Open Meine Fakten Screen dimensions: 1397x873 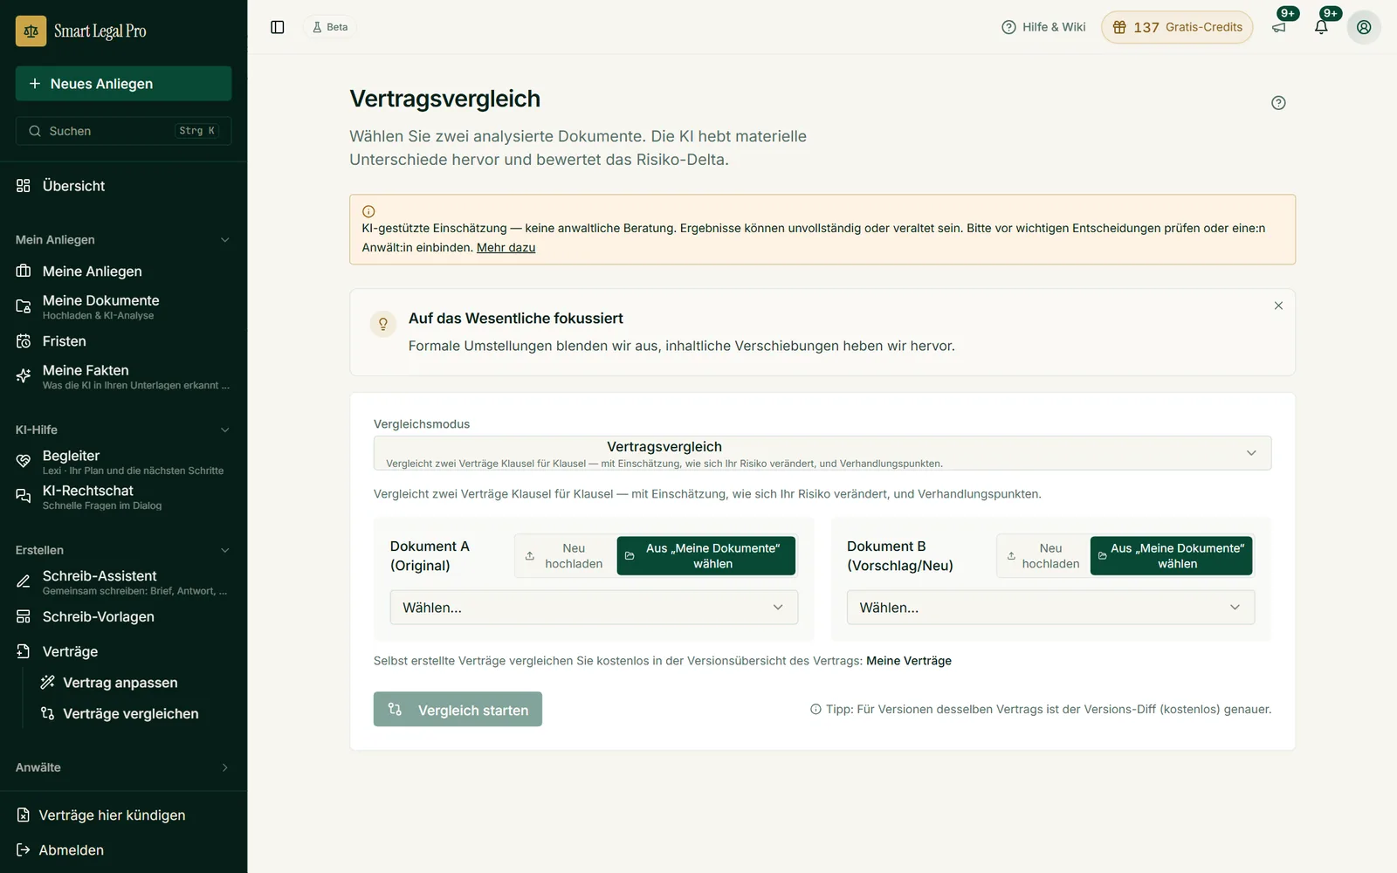123,376
